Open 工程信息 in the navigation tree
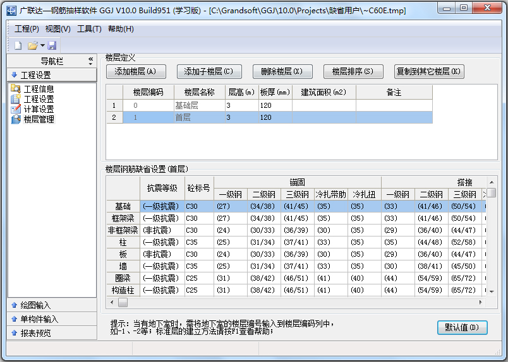Screen dimensions: 508x362 pyautogui.click(x=39, y=89)
